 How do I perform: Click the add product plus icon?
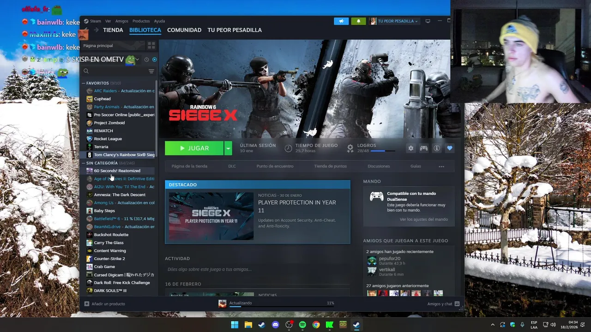click(x=86, y=304)
